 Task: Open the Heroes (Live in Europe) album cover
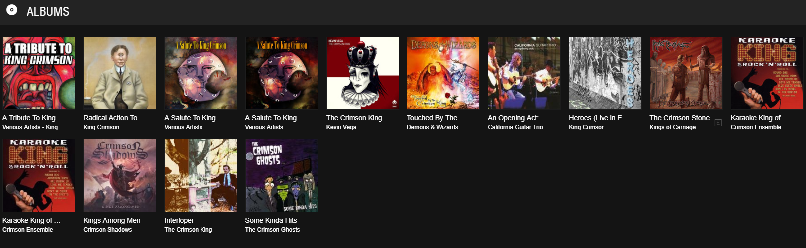[x=605, y=73]
